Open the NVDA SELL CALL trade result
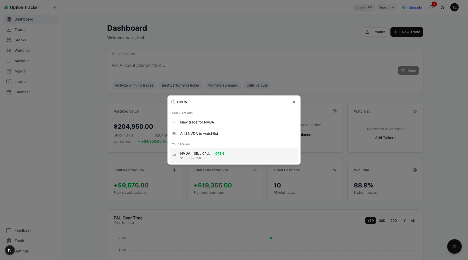The image size is (468, 260). [x=234, y=155]
